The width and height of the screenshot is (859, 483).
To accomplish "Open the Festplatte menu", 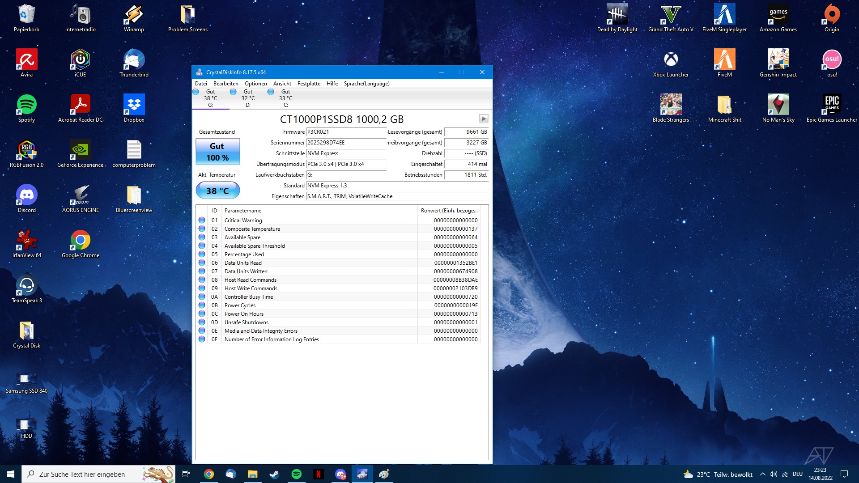I will (309, 84).
